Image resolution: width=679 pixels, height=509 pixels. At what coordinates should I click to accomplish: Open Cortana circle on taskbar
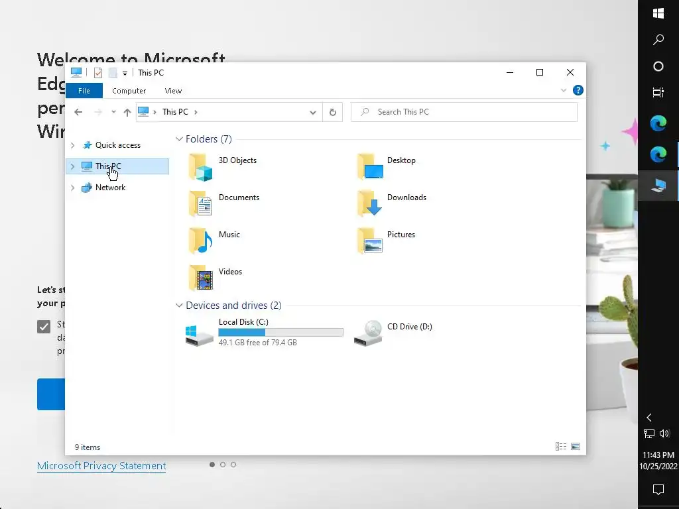[658, 66]
